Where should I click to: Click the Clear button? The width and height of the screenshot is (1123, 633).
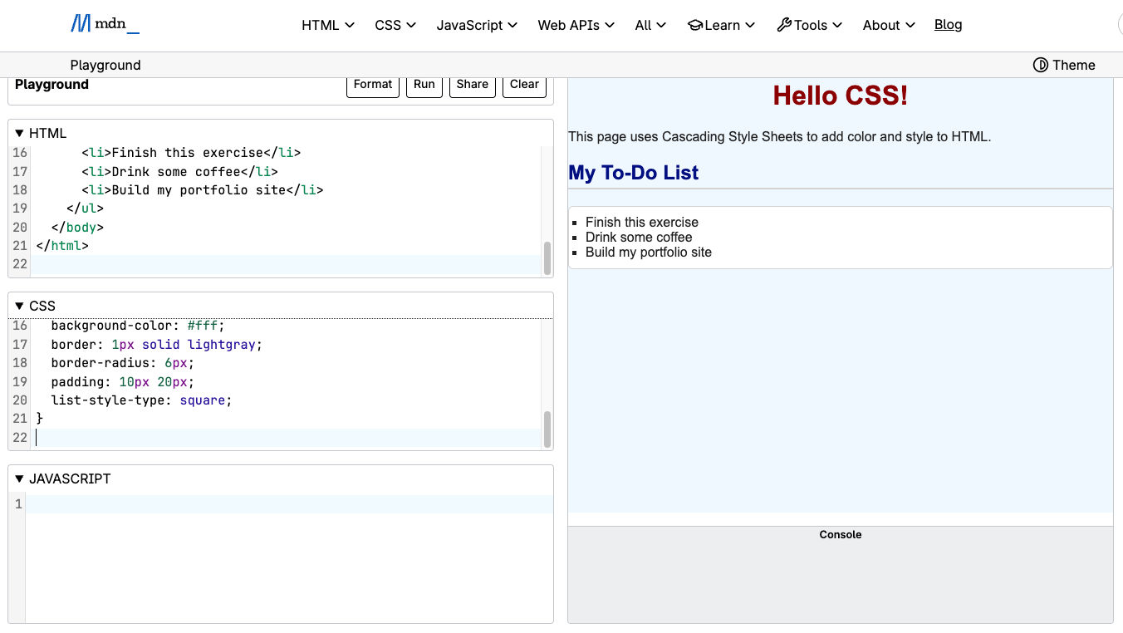pyautogui.click(x=525, y=85)
